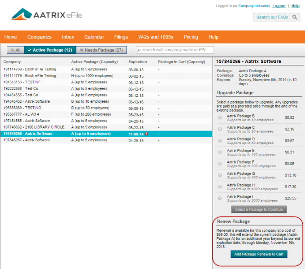Open the Filings menu
305x269 pixels.
tap(121, 37)
